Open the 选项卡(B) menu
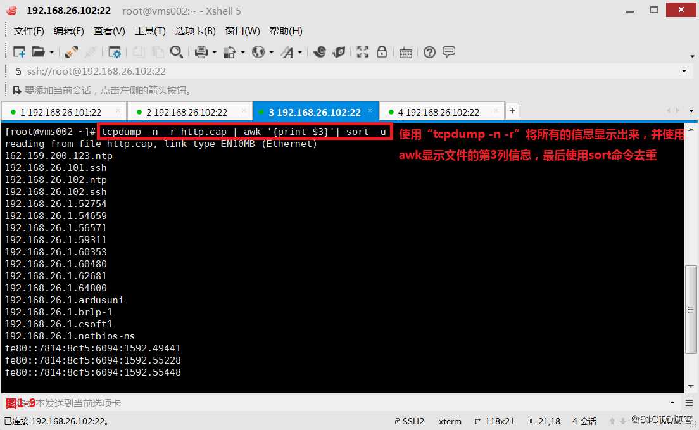The image size is (699, 430). [x=195, y=31]
